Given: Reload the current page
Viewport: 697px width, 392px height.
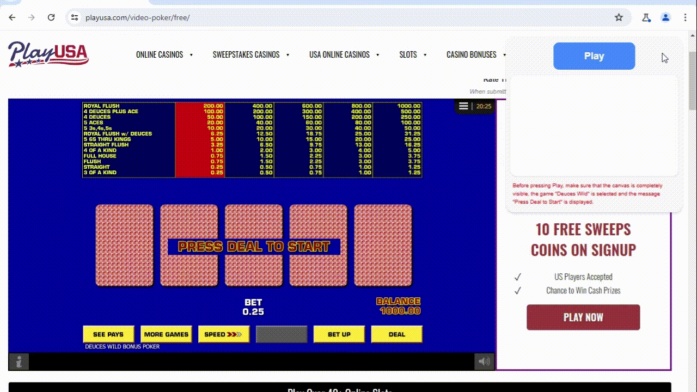Looking at the screenshot, I should pos(51,17).
